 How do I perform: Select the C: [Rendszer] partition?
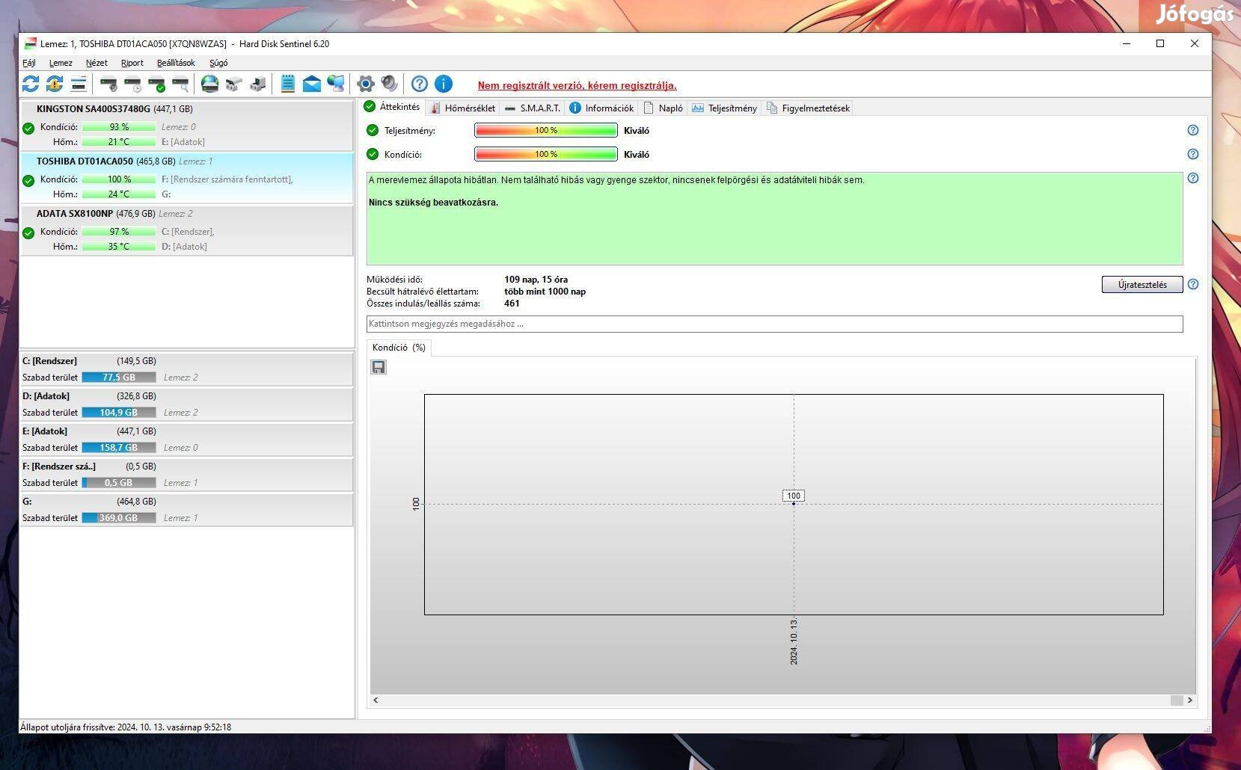click(186, 369)
